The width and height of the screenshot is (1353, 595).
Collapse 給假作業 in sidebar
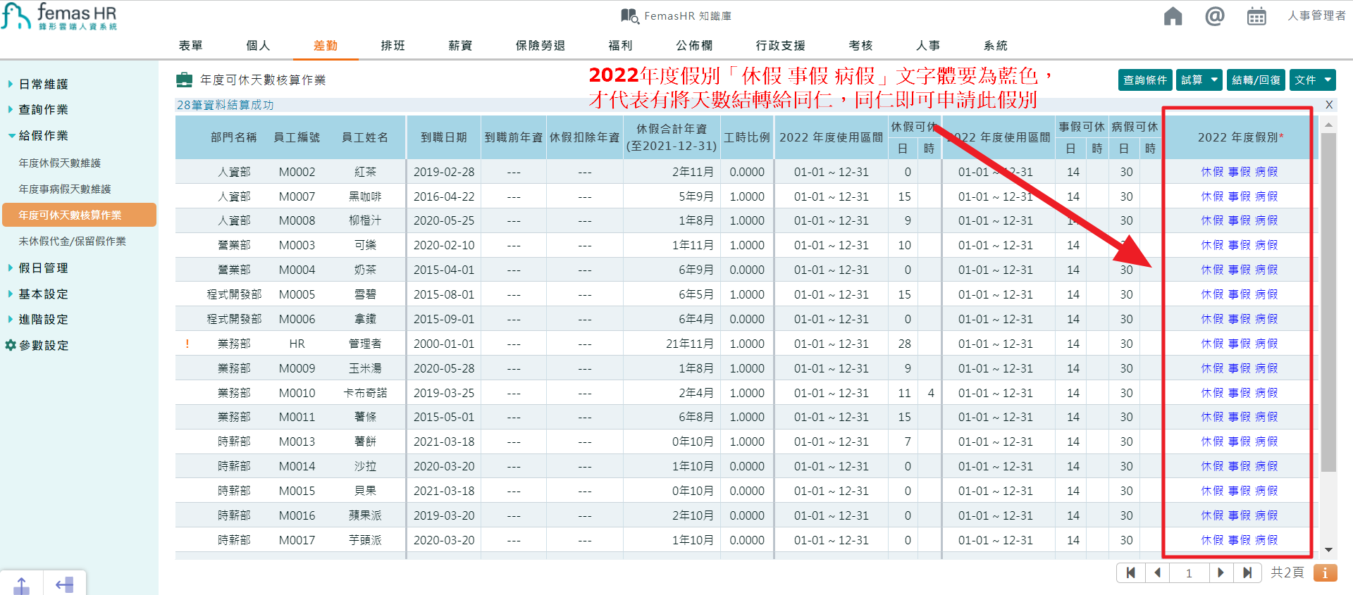[x=39, y=135]
